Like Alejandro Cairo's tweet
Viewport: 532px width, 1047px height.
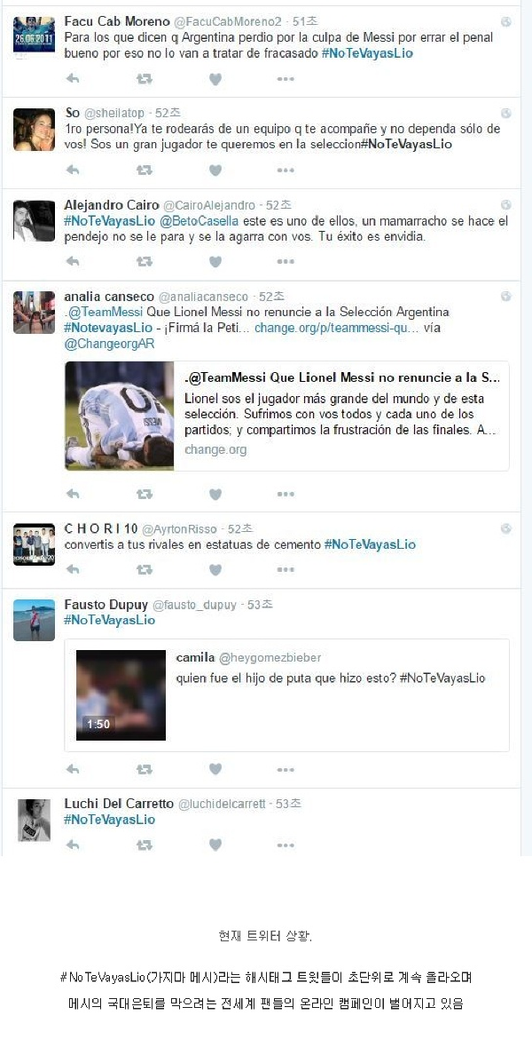(215, 262)
